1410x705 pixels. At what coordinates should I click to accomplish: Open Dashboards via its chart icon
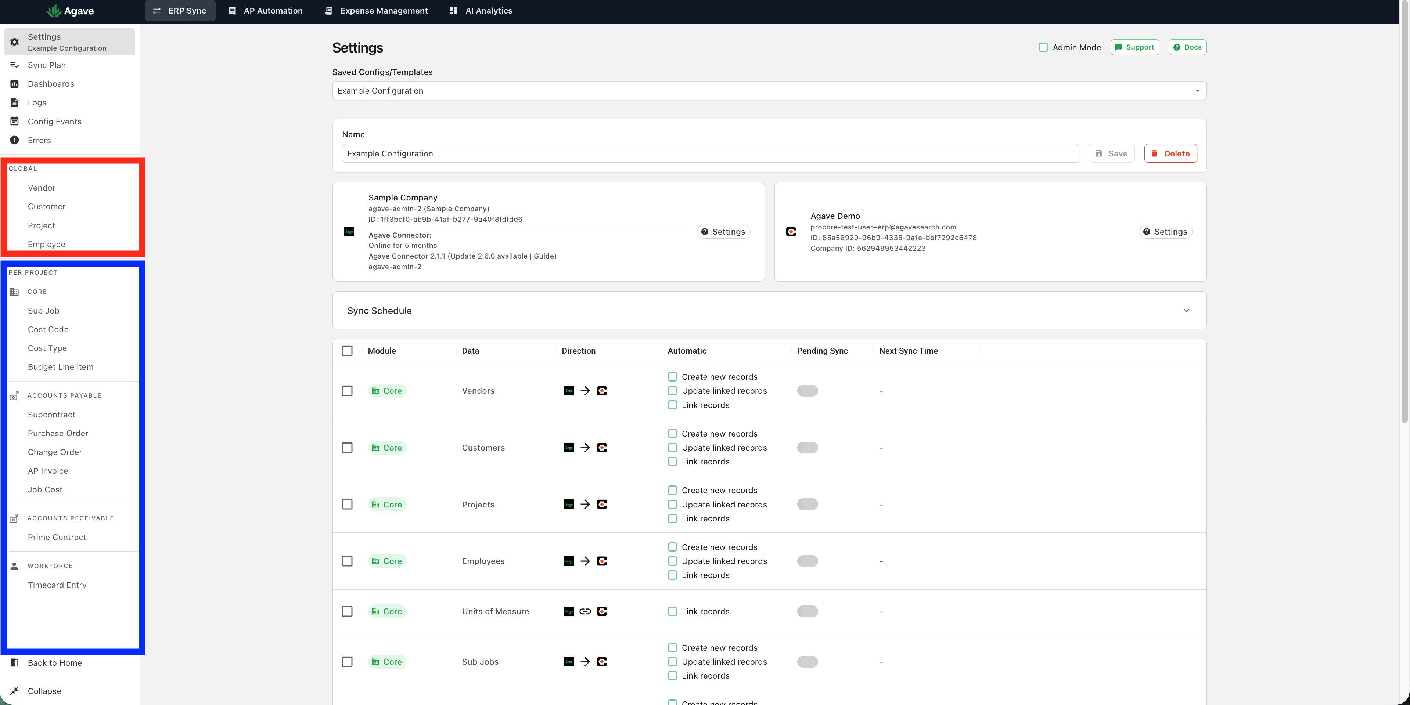click(15, 84)
